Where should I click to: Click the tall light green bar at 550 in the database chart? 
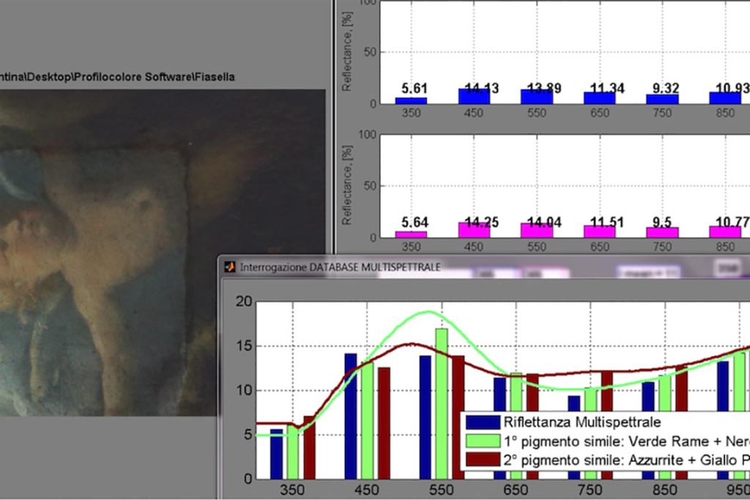pyautogui.click(x=442, y=403)
